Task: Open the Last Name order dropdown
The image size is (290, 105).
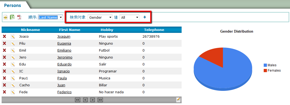Action: click(50, 17)
